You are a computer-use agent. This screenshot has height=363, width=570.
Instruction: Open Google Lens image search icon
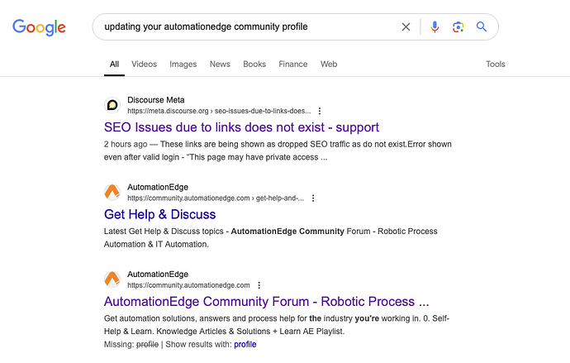[458, 27]
